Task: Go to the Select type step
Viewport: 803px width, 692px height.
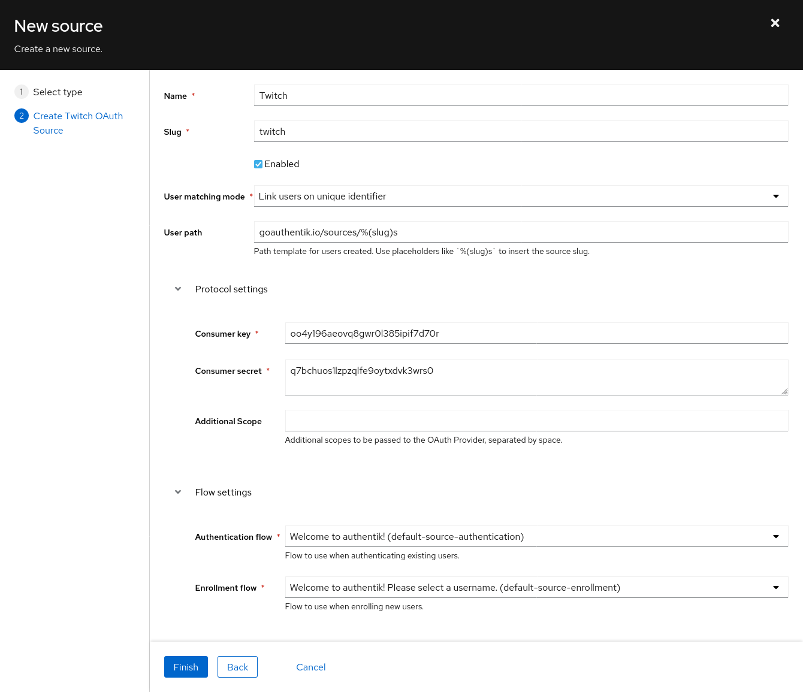Action: [x=58, y=92]
